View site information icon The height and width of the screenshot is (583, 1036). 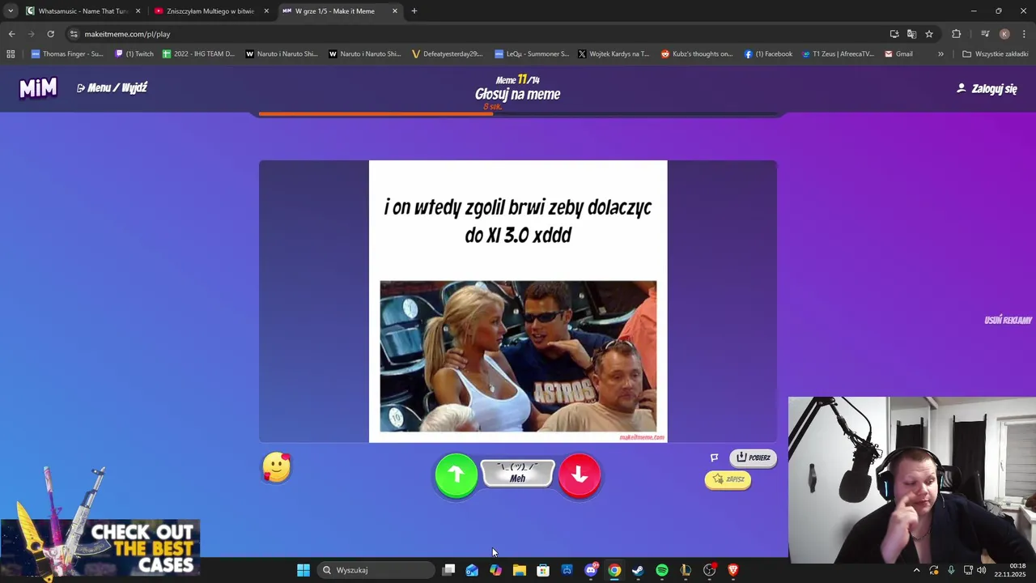click(x=74, y=34)
